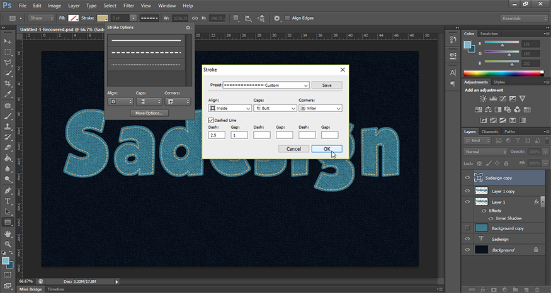Open the Shape tool mode dropdown
Image resolution: width=551 pixels, height=293 pixels.
point(41,18)
